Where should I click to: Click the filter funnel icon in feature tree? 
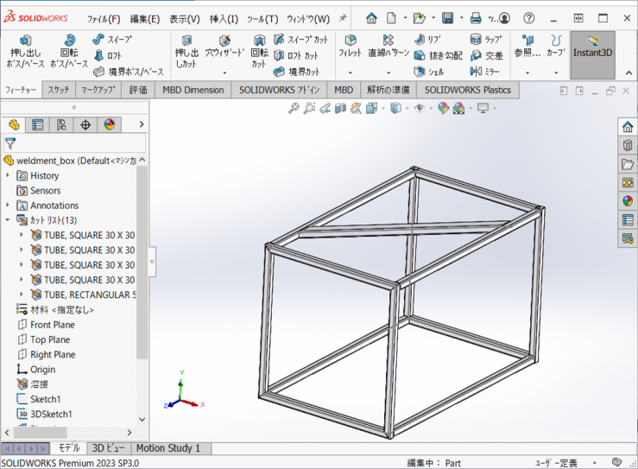[10, 144]
